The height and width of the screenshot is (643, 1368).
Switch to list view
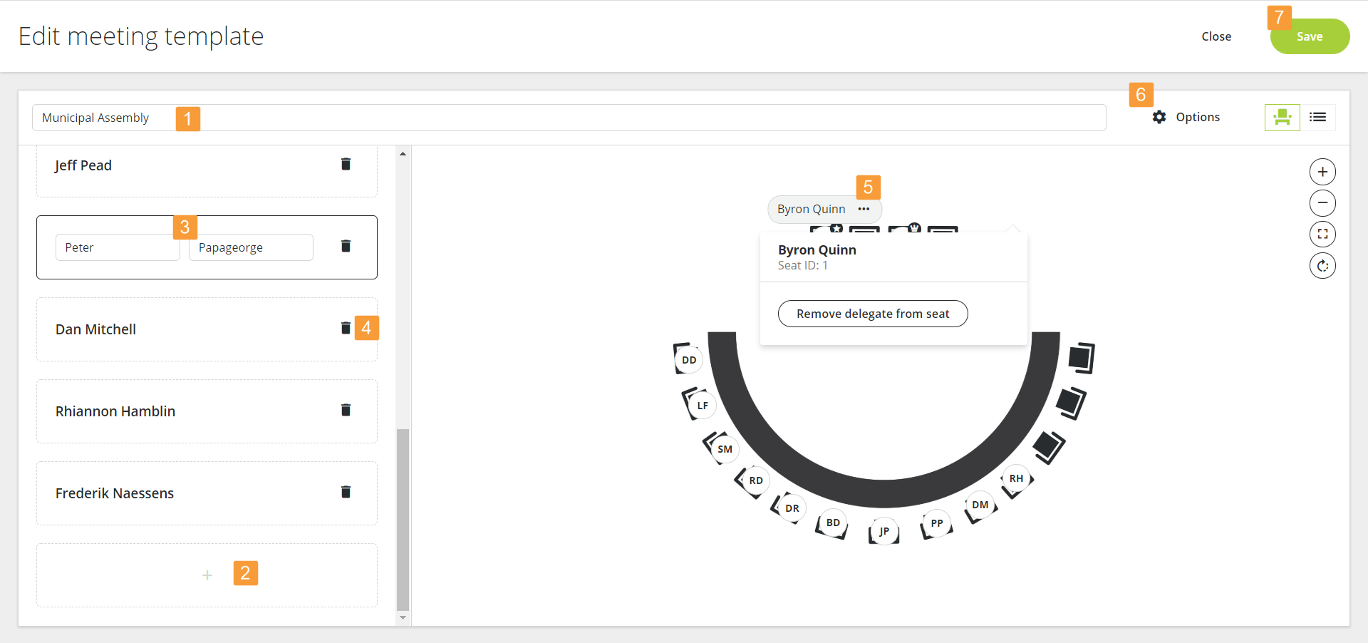(x=1317, y=117)
